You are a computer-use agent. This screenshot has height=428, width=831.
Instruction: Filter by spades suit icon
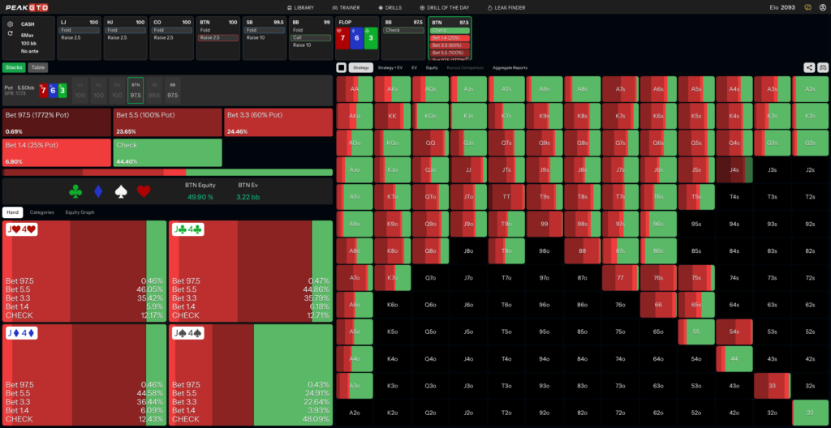tap(122, 192)
